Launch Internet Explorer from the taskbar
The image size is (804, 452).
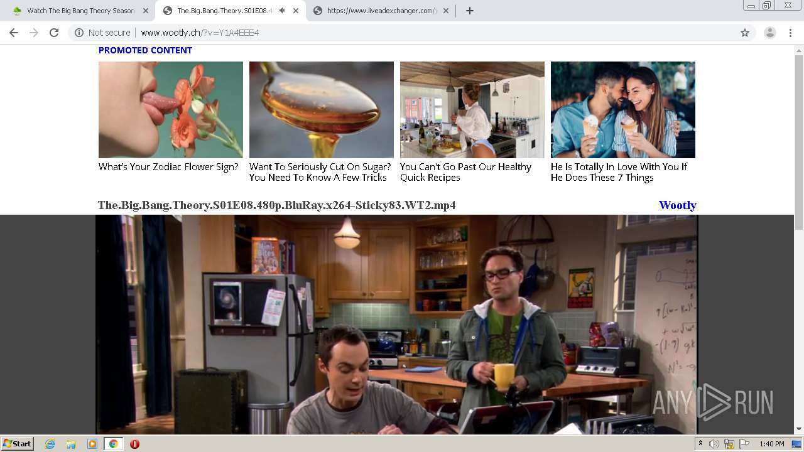[50, 444]
